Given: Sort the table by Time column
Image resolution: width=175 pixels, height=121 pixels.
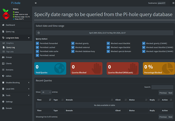Looking at the screenshot, I should click(x=43, y=100).
